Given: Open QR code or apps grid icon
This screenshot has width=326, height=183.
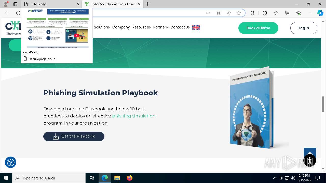Looking at the screenshot, I should pos(219,13).
